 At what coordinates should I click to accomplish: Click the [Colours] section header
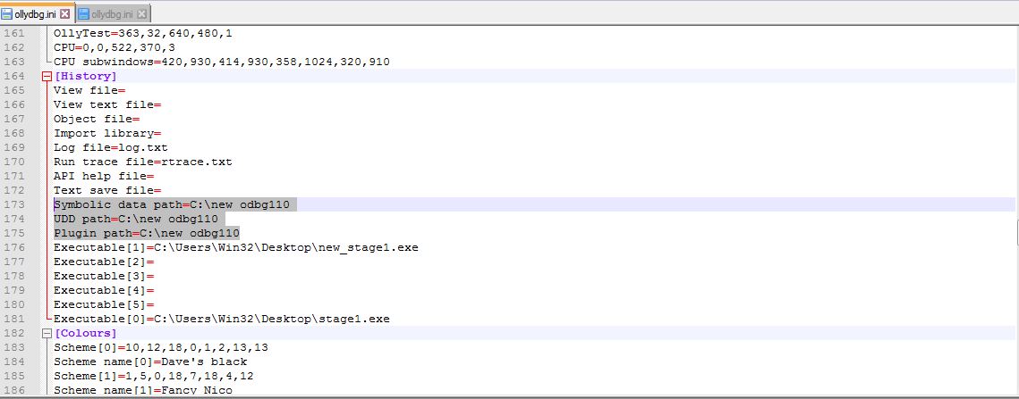(x=85, y=333)
